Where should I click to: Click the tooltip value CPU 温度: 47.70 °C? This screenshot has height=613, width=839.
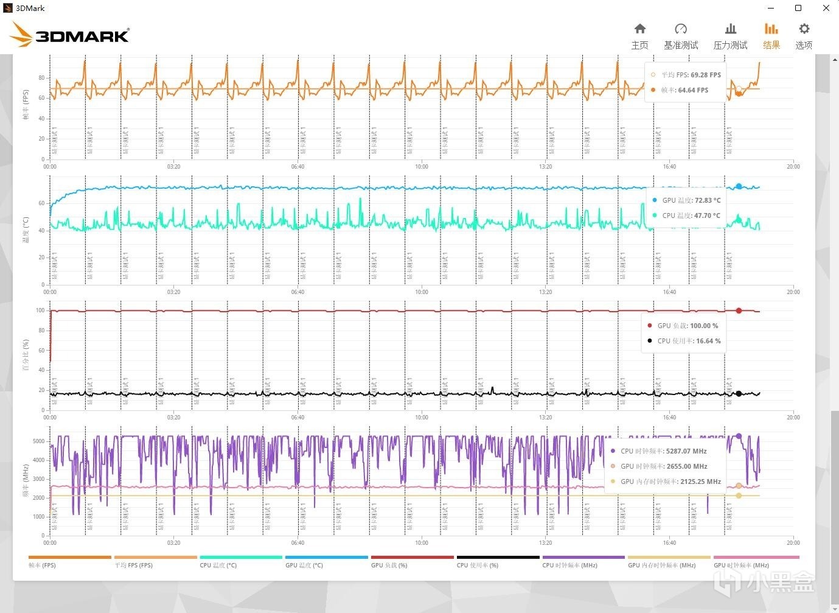click(x=691, y=215)
